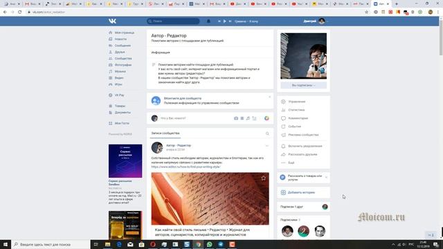Open Chrome three-dot menu
The image size is (443, 249).
pos(438,12)
